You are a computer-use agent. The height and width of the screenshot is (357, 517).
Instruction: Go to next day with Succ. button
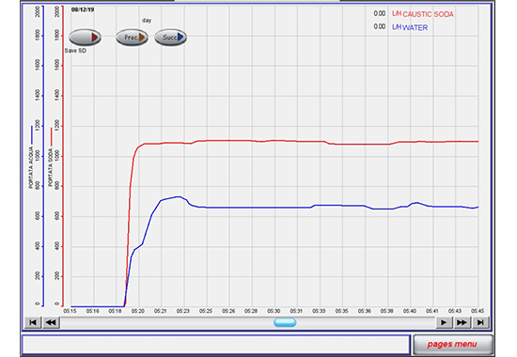(x=170, y=38)
